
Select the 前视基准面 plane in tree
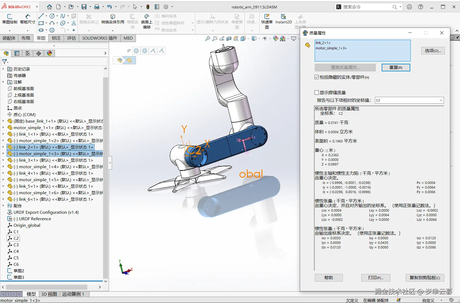(24, 88)
